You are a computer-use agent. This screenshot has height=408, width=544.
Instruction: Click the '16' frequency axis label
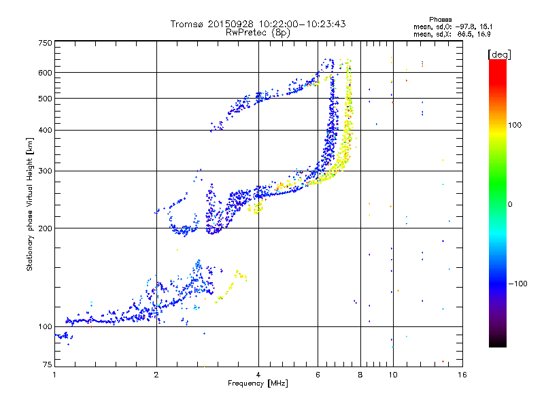tap(462, 375)
